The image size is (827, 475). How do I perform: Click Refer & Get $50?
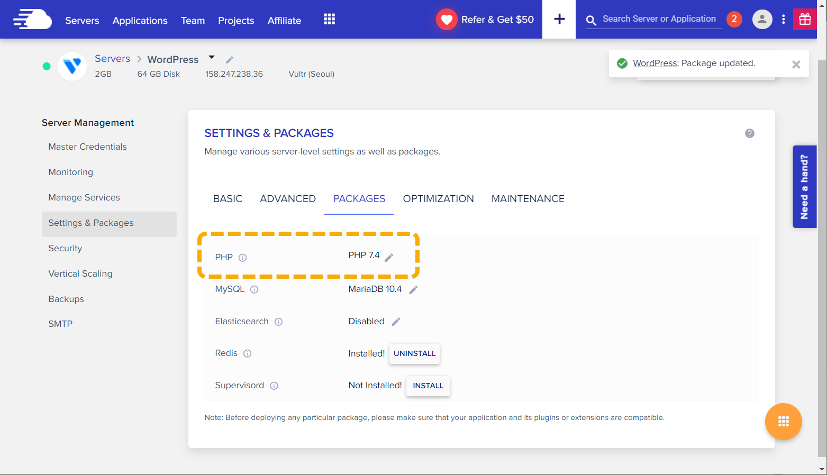(x=497, y=20)
